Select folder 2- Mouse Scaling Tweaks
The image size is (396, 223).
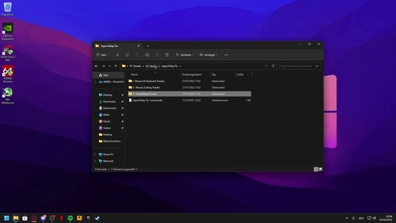189,87
